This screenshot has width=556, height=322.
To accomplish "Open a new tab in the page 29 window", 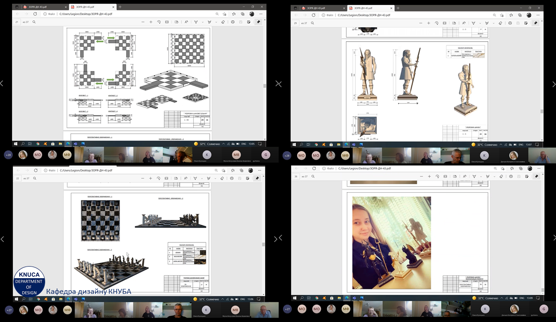I will (x=398, y=8).
